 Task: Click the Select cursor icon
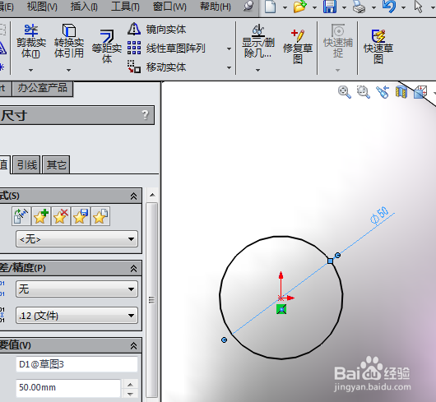tap(418, 7)
